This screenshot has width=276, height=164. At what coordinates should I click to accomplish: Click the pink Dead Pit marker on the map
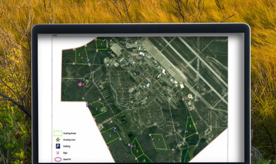(x=80, y=85)
